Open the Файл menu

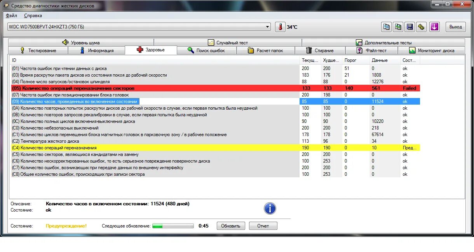(x=12, y=16)
